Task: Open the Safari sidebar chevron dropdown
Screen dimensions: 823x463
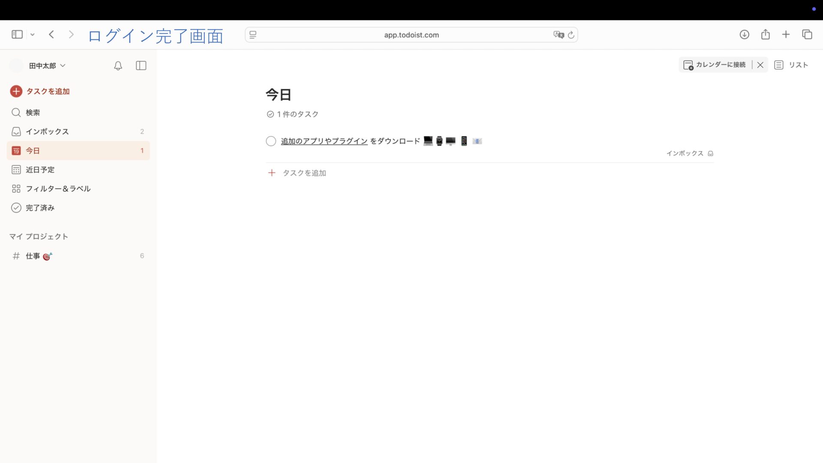Action: 33,34
